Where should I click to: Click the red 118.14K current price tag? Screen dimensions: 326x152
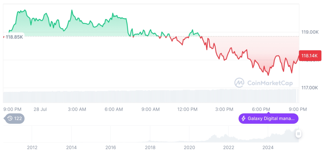[310, 56]
